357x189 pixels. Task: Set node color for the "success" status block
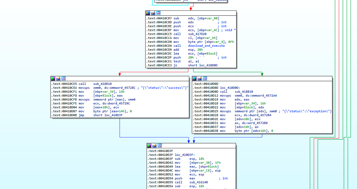click(x=53, y=78)
